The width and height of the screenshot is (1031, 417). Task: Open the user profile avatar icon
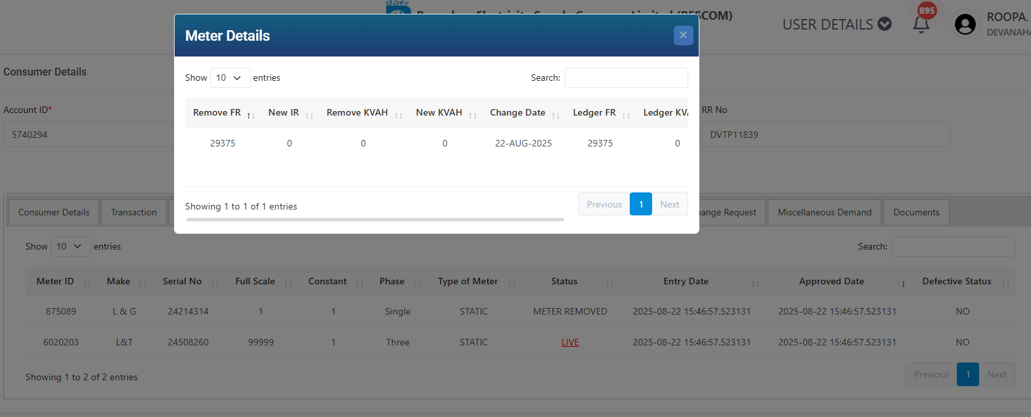[965, 25]
